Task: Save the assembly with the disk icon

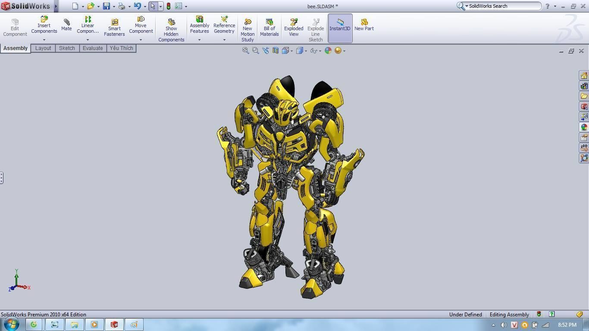Action: click(x=106, y=6)
